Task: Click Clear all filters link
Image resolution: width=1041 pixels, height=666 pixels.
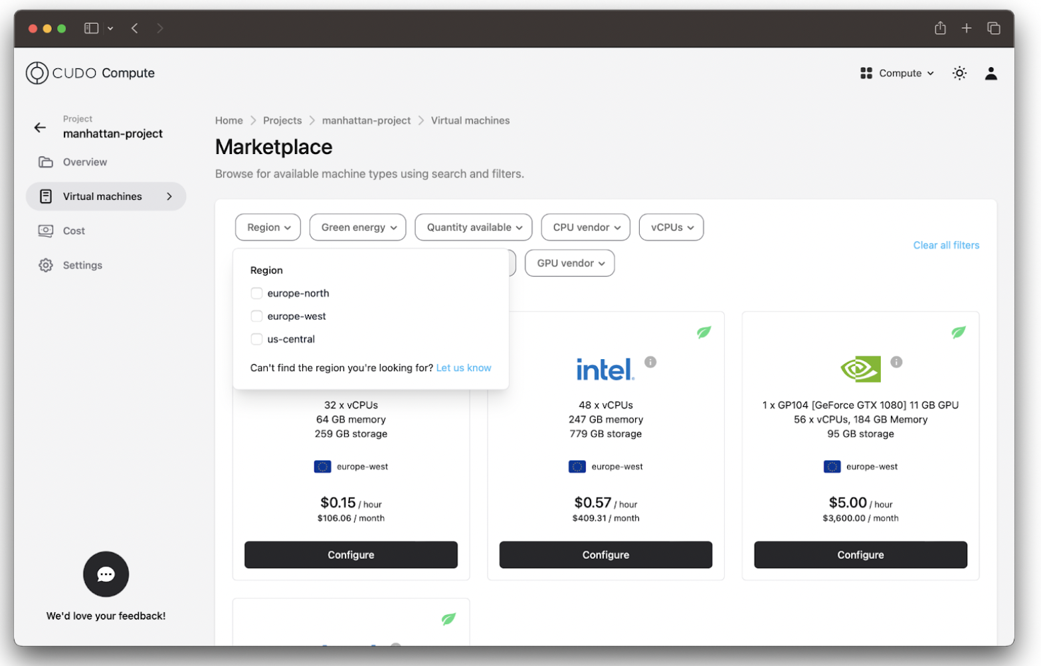Action: (946, 245)
